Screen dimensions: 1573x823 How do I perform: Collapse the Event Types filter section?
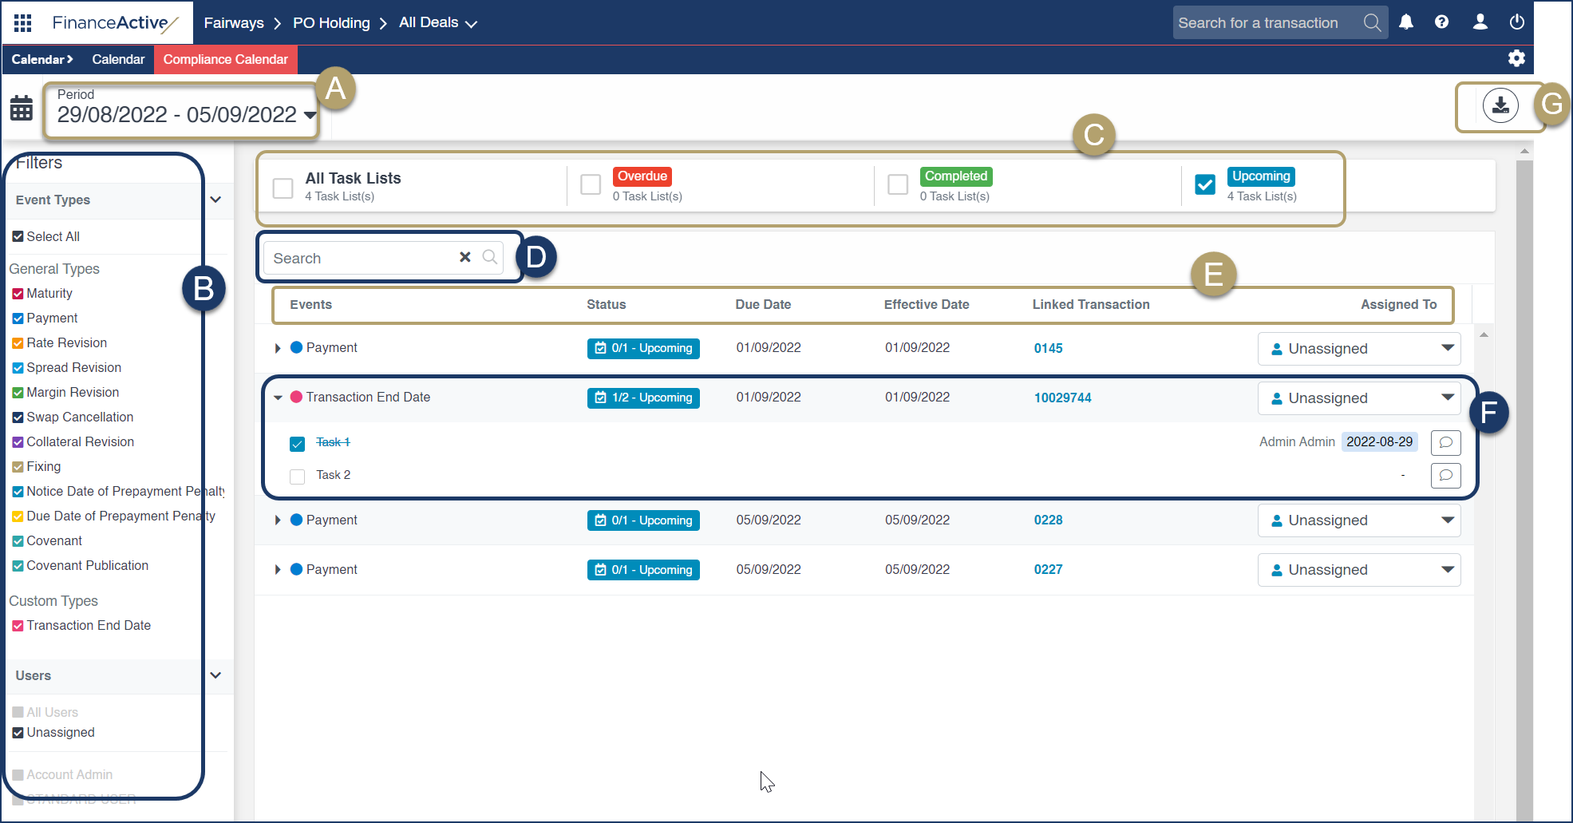[215, 200]
